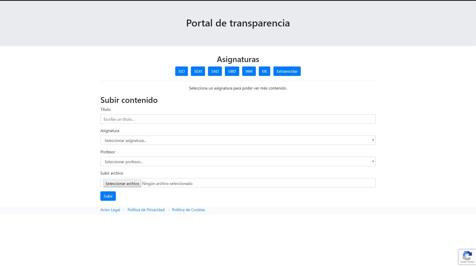Expand the Seleccionar asignatura dropdown
Viewport: 476px width, 267px height.
(x=238, y=140)
